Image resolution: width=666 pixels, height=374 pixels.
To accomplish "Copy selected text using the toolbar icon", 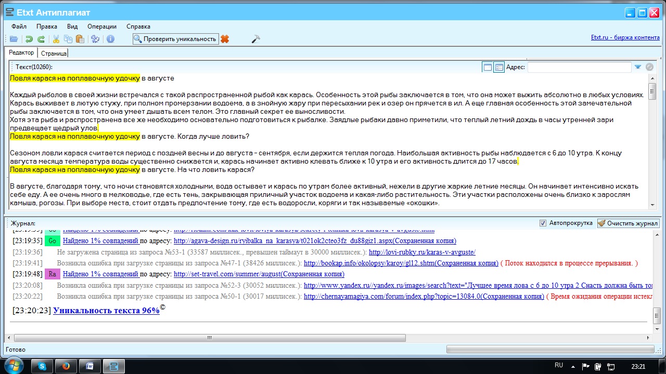I will (68, 39).
